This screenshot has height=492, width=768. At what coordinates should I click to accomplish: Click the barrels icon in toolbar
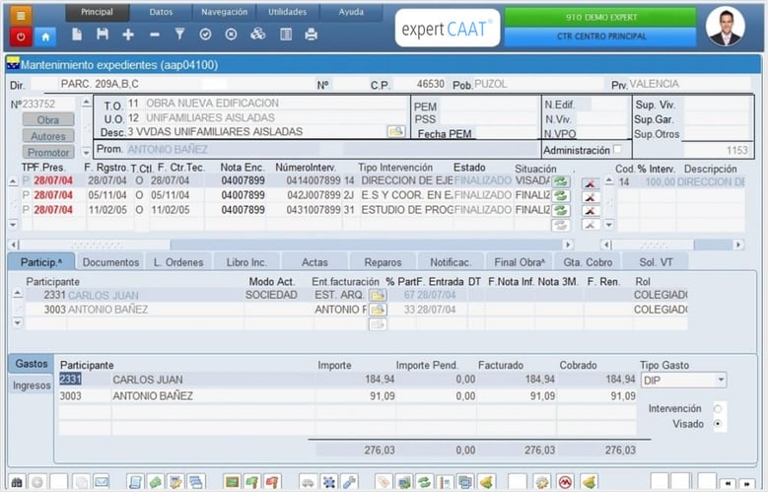257,35
